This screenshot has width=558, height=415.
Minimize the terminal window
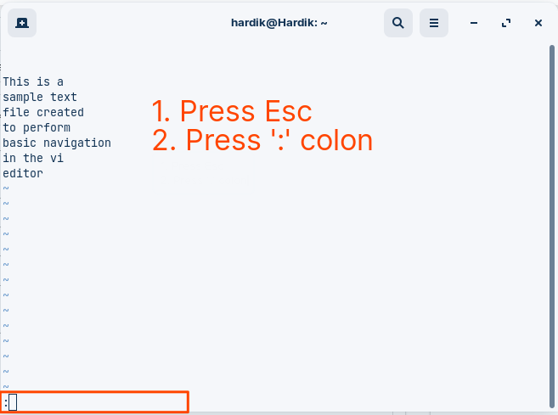coord(474,23)
